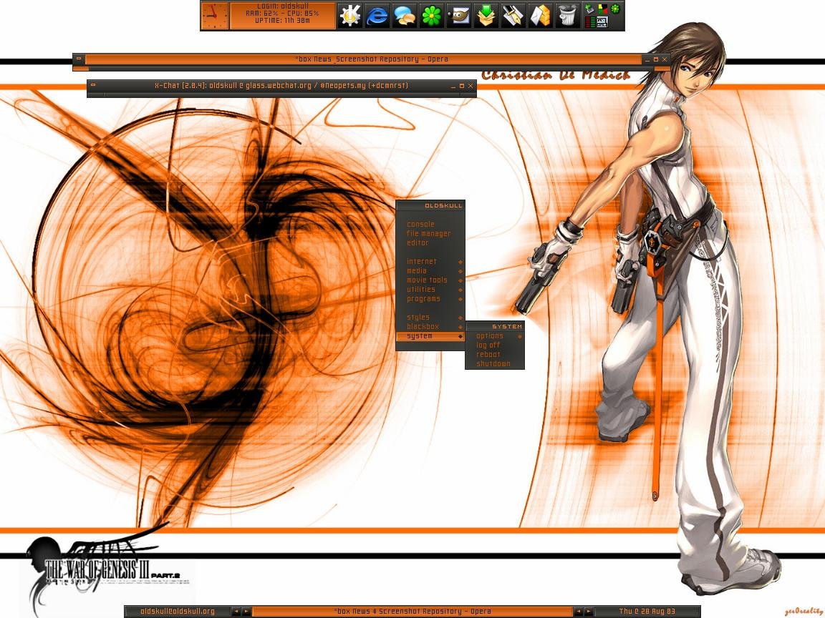Launch the green ICQ flower icon
This screenshot has width=825, height=618.
(431, 15)
